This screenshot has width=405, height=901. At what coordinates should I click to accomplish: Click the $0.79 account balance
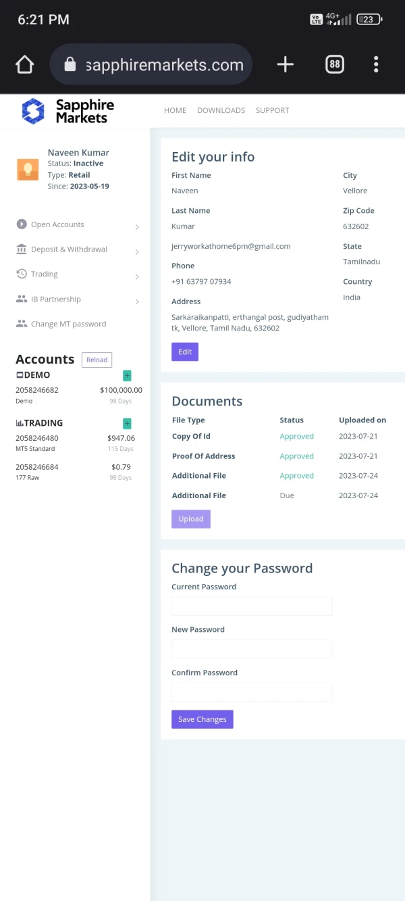pos(121,467)
